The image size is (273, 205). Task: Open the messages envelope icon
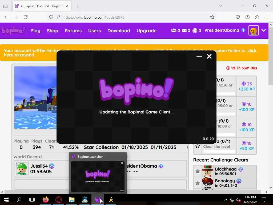click(184, 30)
